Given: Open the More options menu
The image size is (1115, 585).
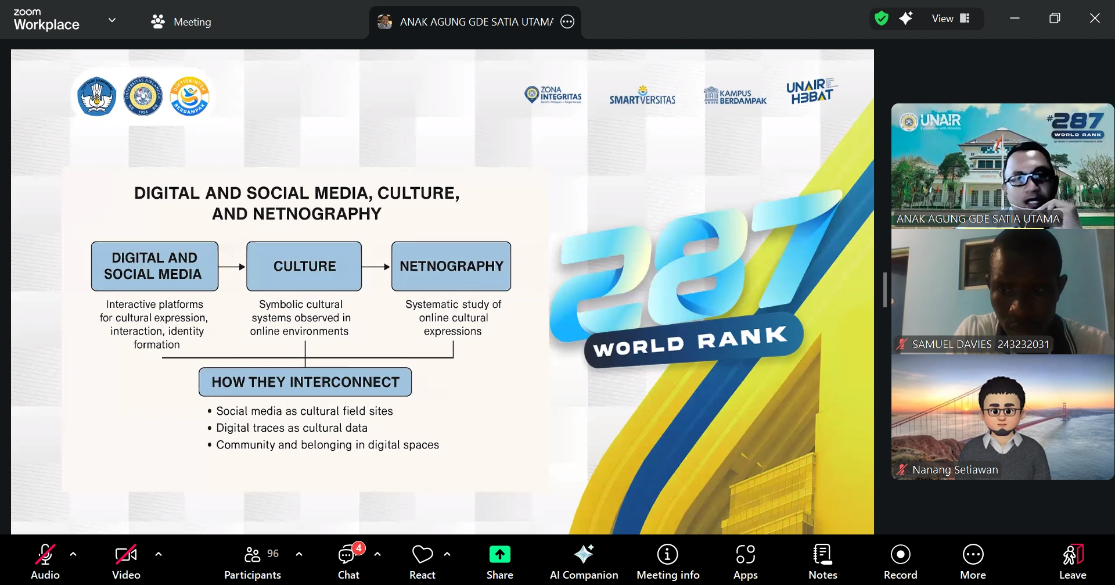Looking at the screenshot, I should tap(973, 561).
